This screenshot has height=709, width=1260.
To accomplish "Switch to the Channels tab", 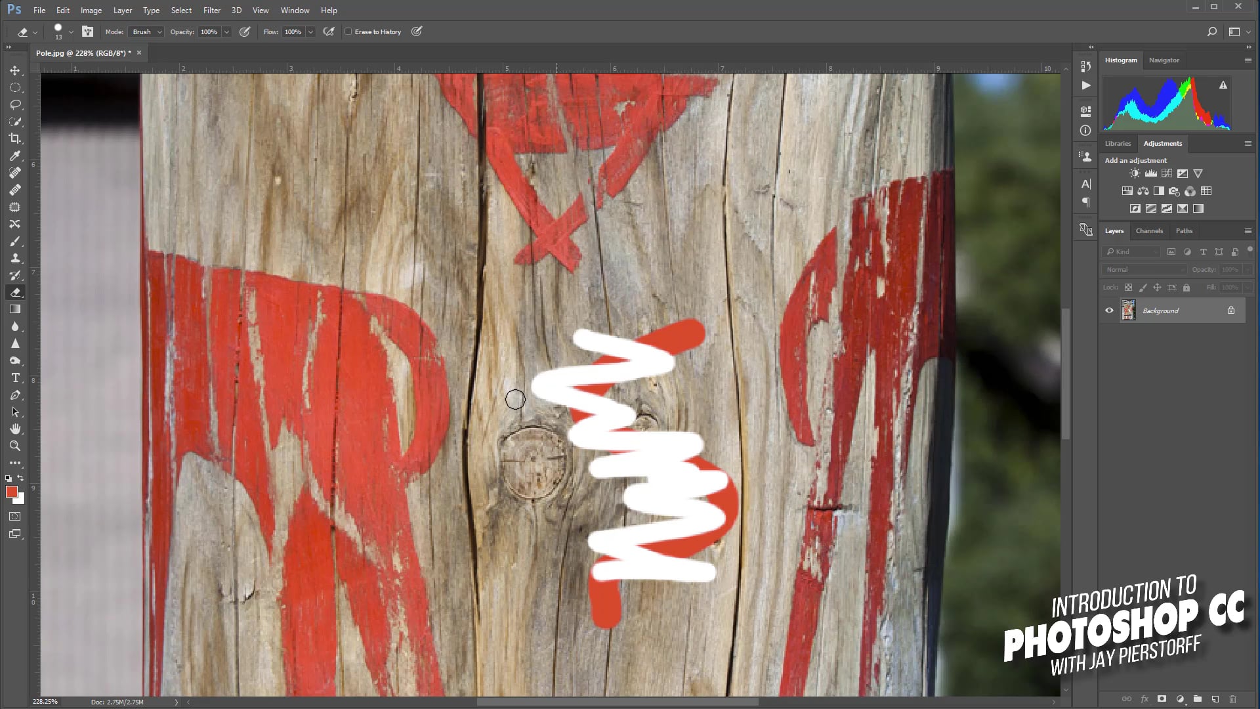I will [1148, 231].
